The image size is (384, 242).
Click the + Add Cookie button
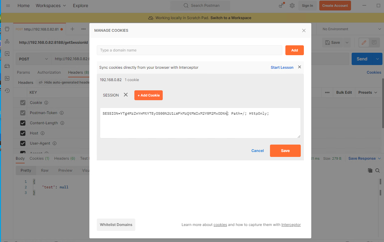tap(149, 95)
